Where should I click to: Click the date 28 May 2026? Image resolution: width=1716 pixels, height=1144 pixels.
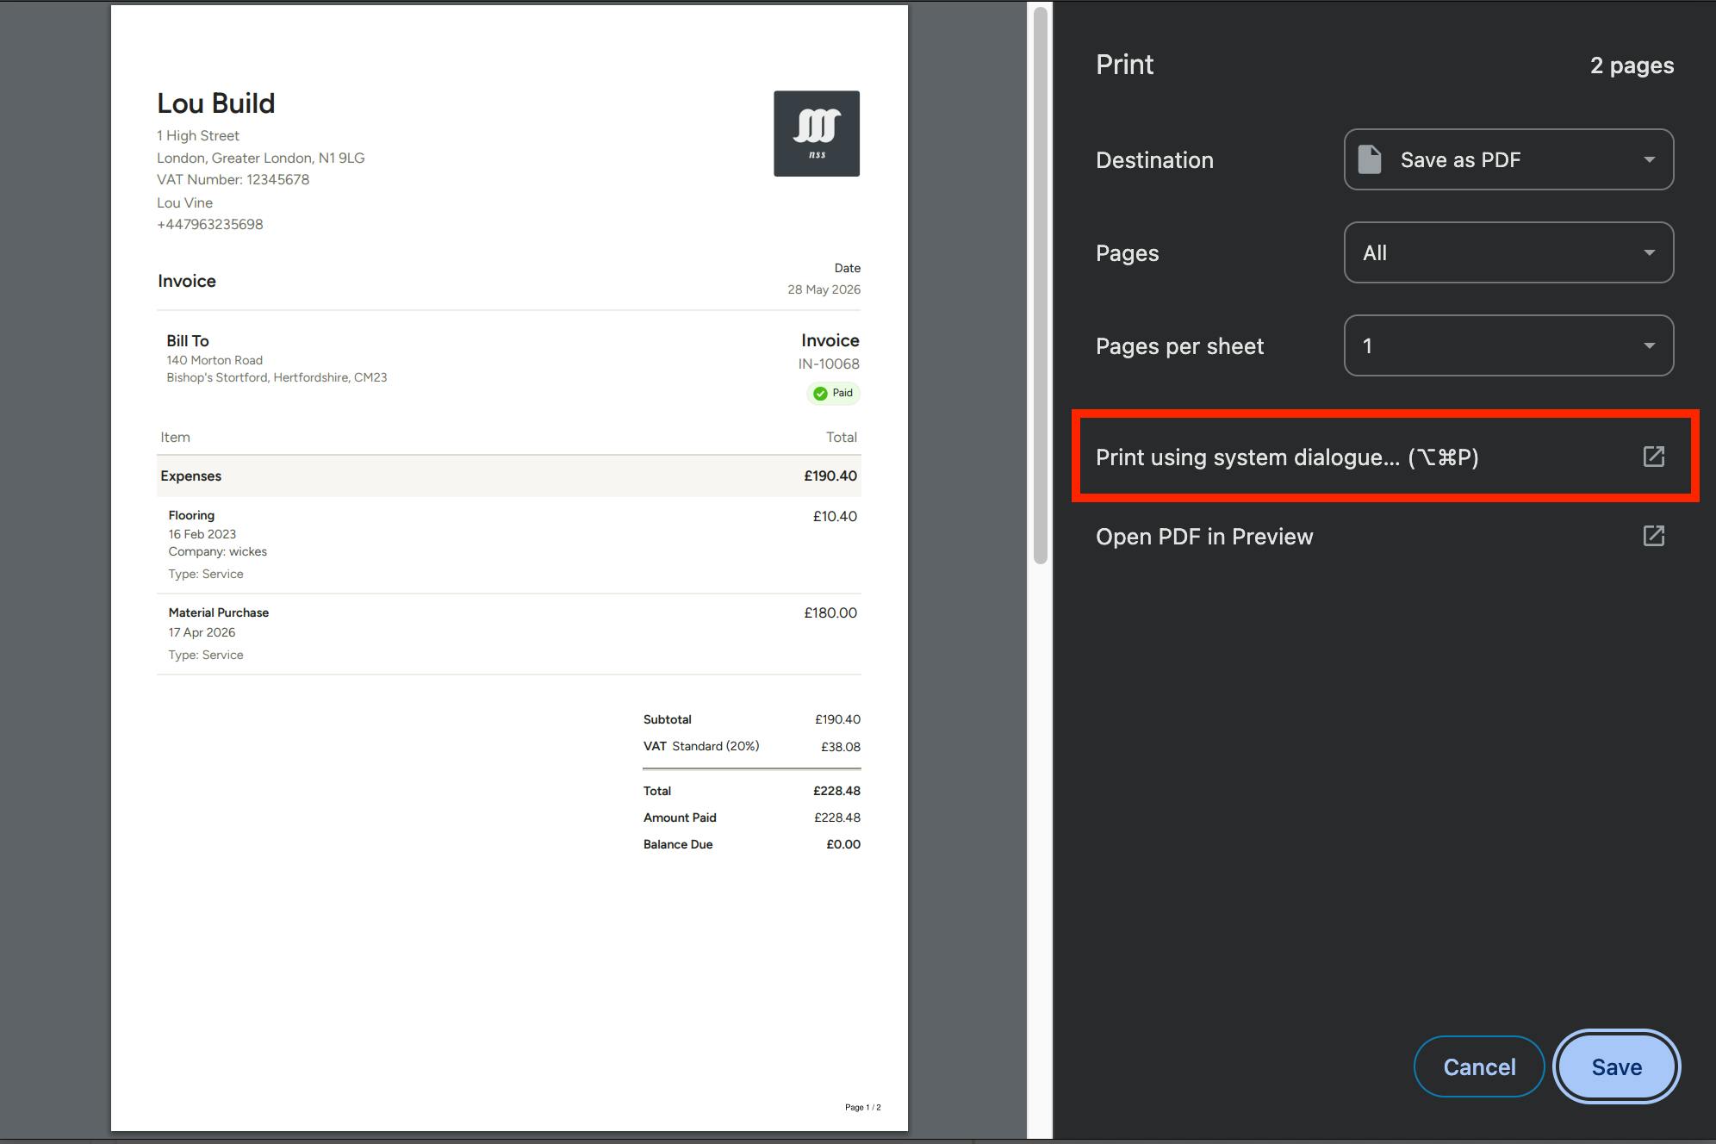pos(824,289)
